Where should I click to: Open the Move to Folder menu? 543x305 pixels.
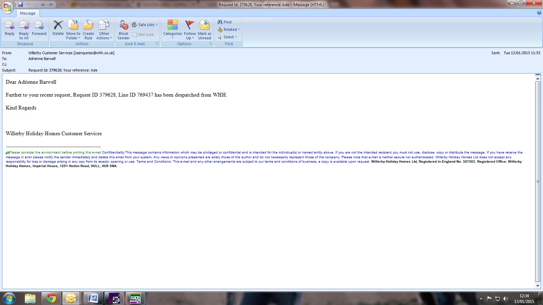73,30
